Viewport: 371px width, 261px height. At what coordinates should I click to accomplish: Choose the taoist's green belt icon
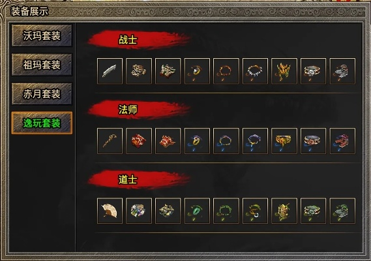(x=313, y=211)
